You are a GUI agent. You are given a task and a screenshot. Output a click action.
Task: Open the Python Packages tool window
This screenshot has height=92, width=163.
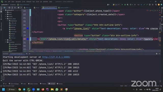point(14,84)
